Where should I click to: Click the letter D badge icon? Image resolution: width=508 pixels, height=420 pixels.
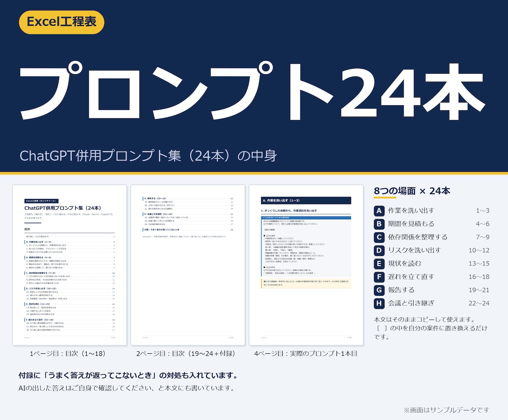(379, 250)
